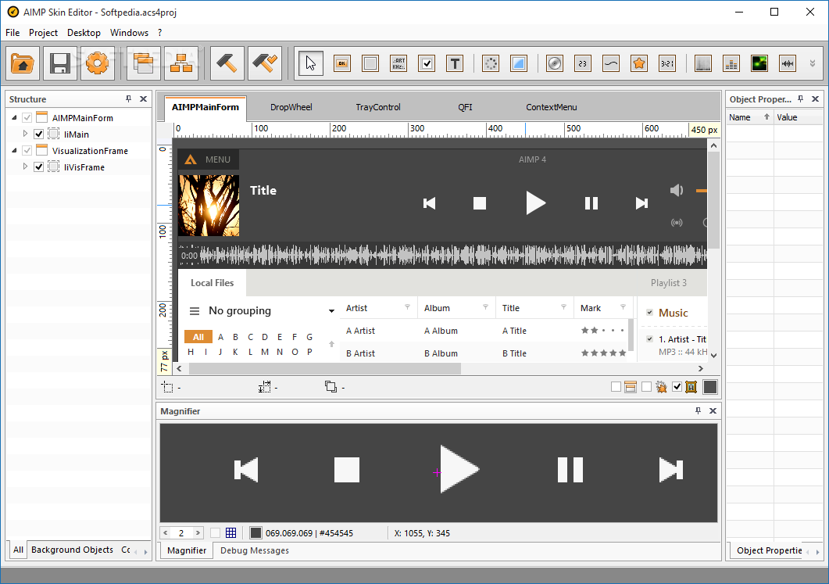Expand the liVisFrame tree node
The height and width of the screenshot is (584, 829).
(25, 167)
